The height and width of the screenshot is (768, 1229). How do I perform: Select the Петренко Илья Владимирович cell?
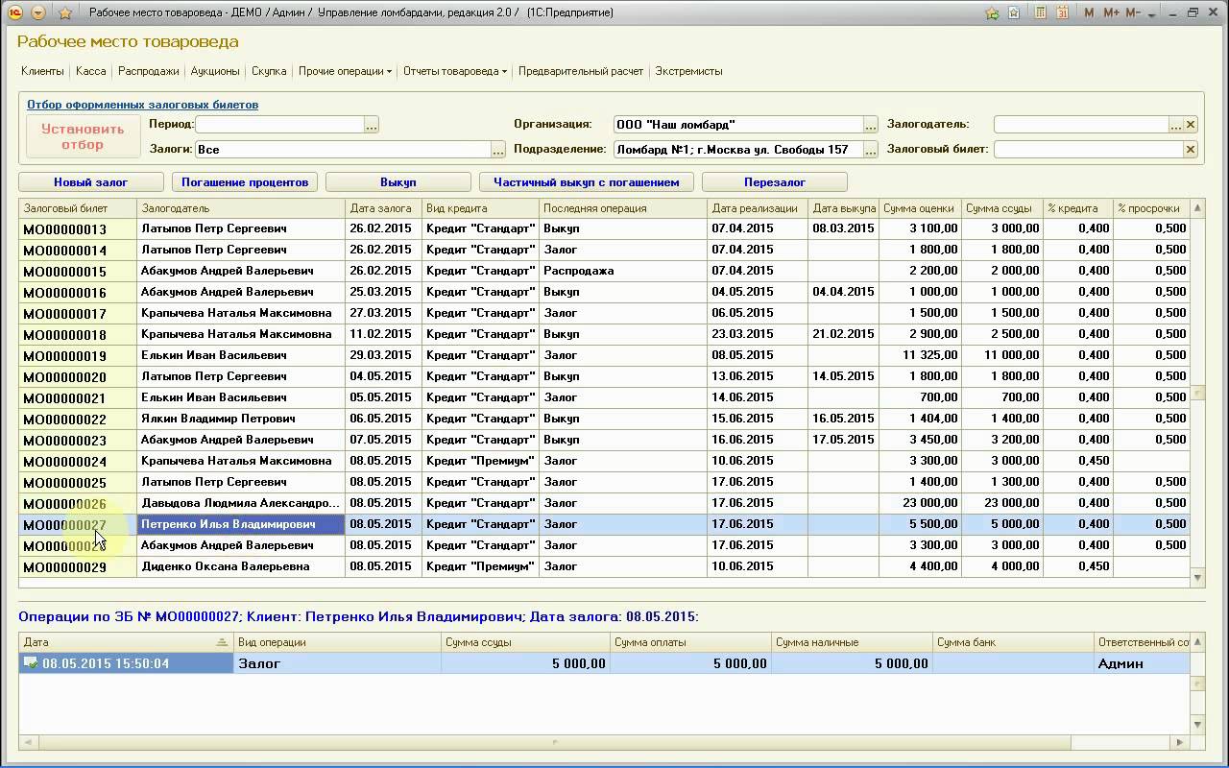click(241, 524)
